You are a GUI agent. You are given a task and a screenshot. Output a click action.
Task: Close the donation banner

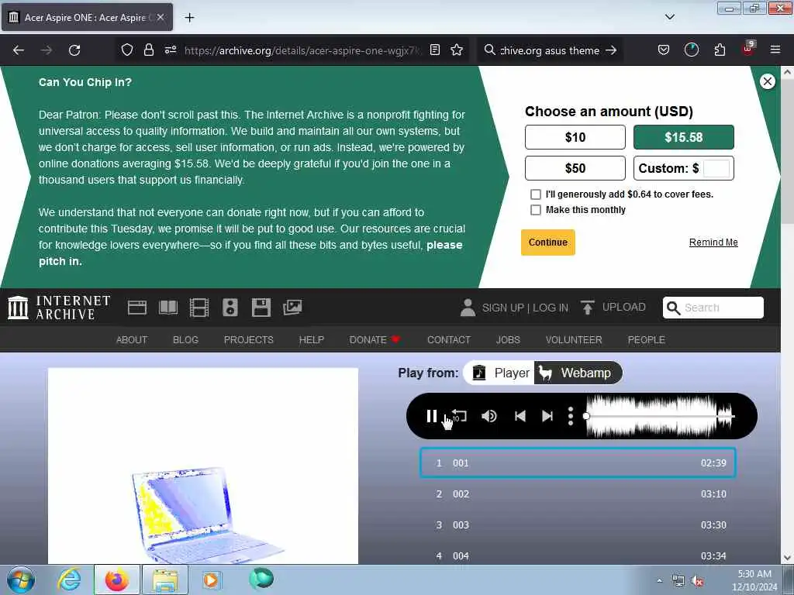[x=768, y=81]
